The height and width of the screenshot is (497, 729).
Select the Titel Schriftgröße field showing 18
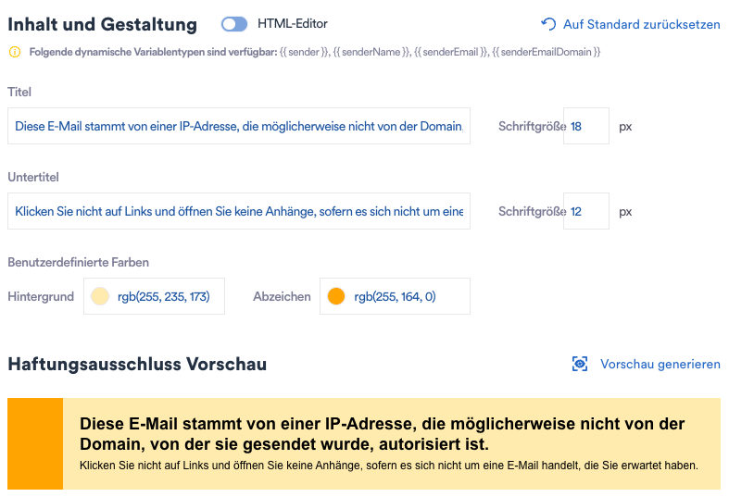click(x=585, y=126)
